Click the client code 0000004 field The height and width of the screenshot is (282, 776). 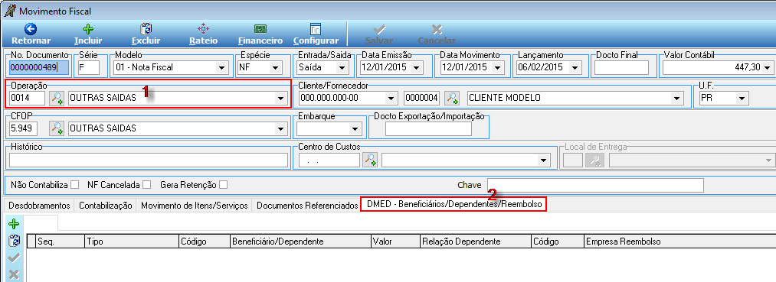[421, 99]
